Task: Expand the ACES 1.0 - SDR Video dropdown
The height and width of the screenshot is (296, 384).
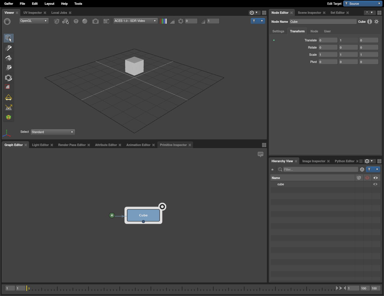Action: [x=135, y=21]
